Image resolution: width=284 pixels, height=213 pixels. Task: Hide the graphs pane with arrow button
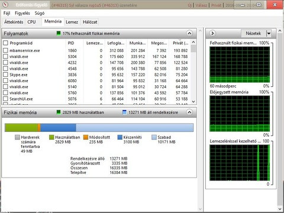(x=212, y=33)
